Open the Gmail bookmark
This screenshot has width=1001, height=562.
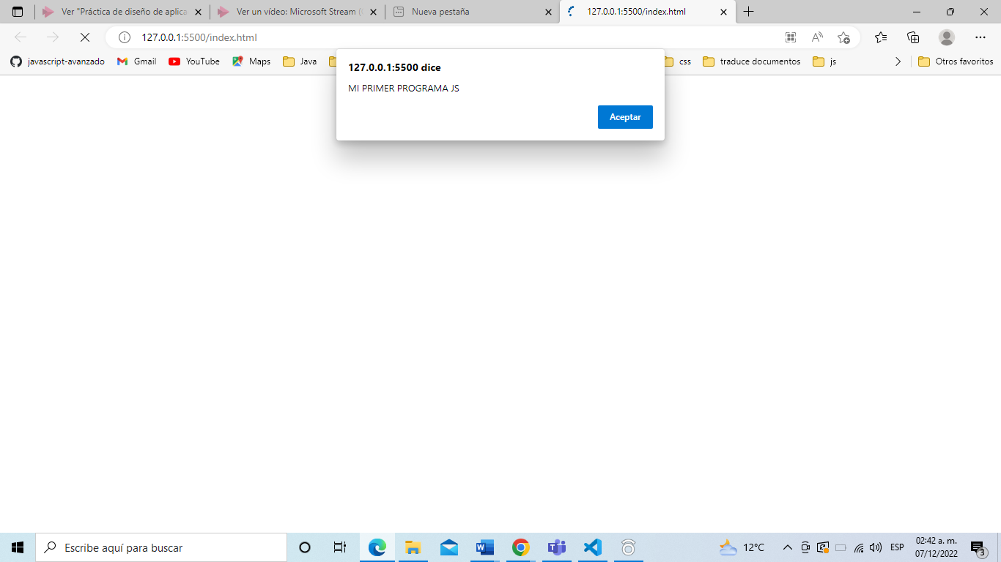point(137,61)
